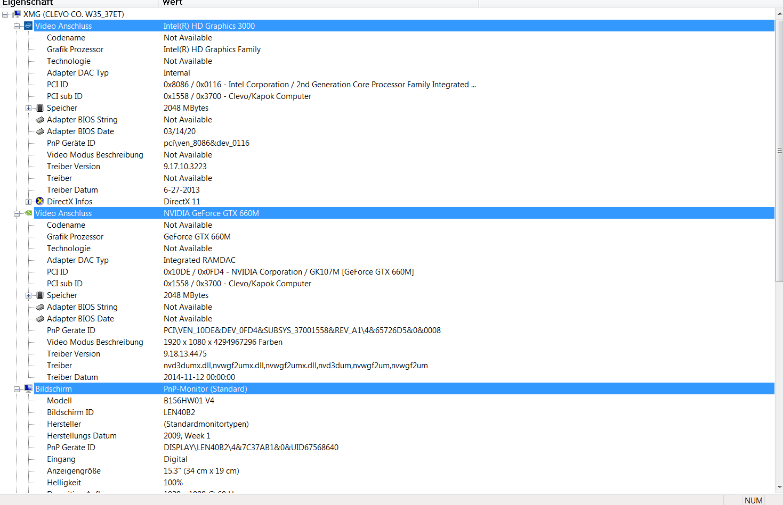Screen dimensions: 783x505
Task: Select the XMG (CLEVO CO. W35_37ET) tree item
Action: pyautogui.click(x=74, y=14)
